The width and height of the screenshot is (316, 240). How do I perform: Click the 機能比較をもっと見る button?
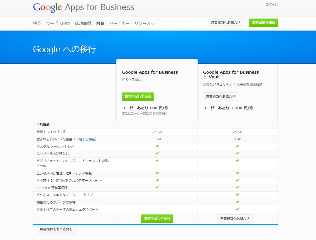point(56,229)
